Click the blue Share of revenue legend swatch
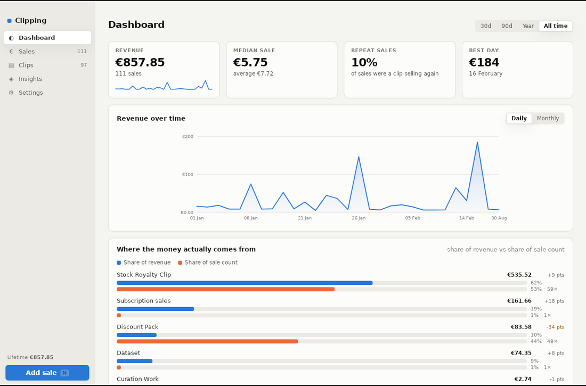 [119, 262]
